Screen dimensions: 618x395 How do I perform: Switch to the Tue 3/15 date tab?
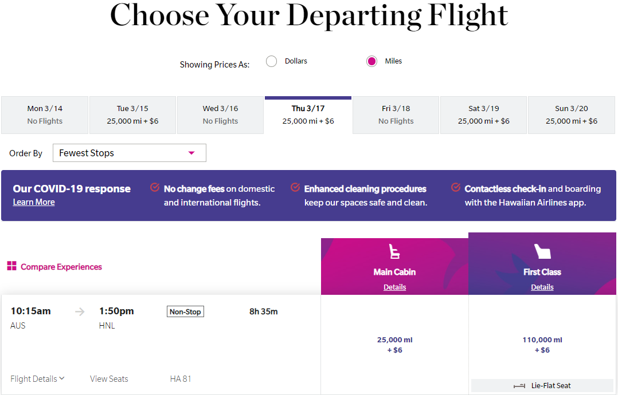(132, 114)
